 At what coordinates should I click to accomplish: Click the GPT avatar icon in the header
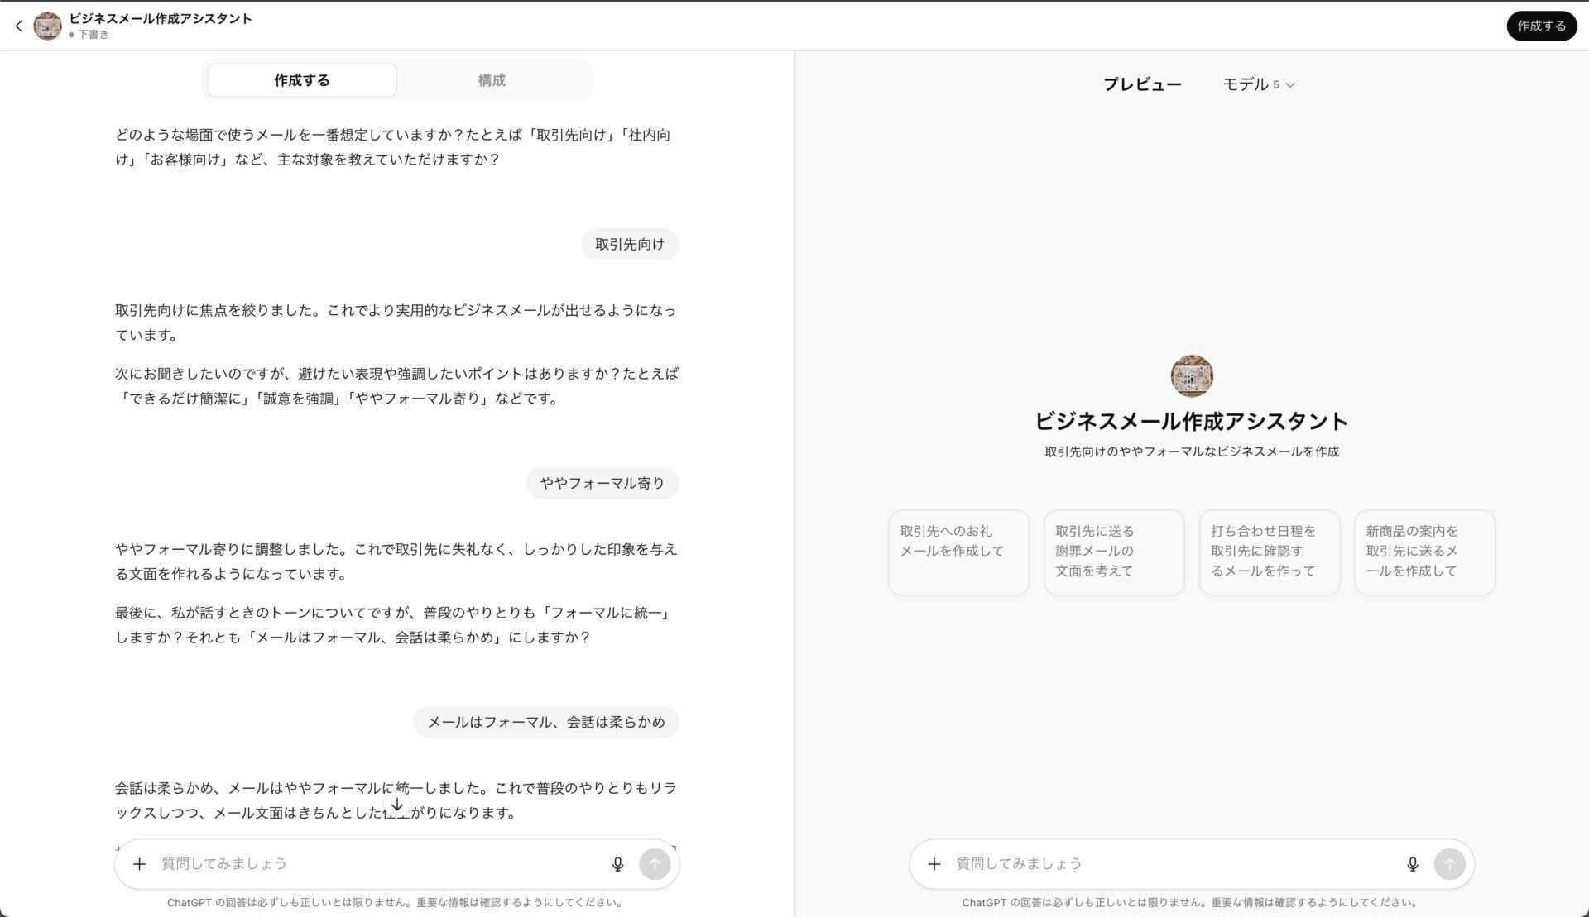click(x=47, y=26)
